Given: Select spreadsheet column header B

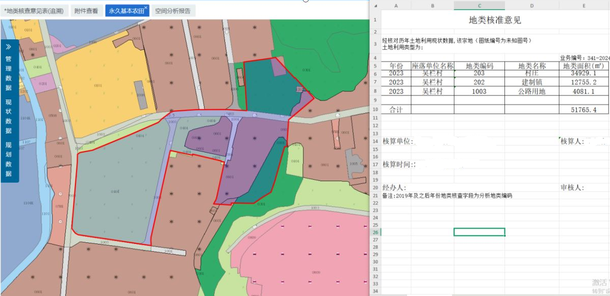Looking at the screenshot, I should [433, 6].
